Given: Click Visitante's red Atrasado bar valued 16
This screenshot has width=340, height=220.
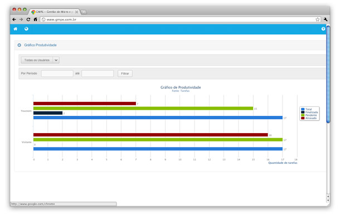Looking at the screenshot, I should (150, 135).
